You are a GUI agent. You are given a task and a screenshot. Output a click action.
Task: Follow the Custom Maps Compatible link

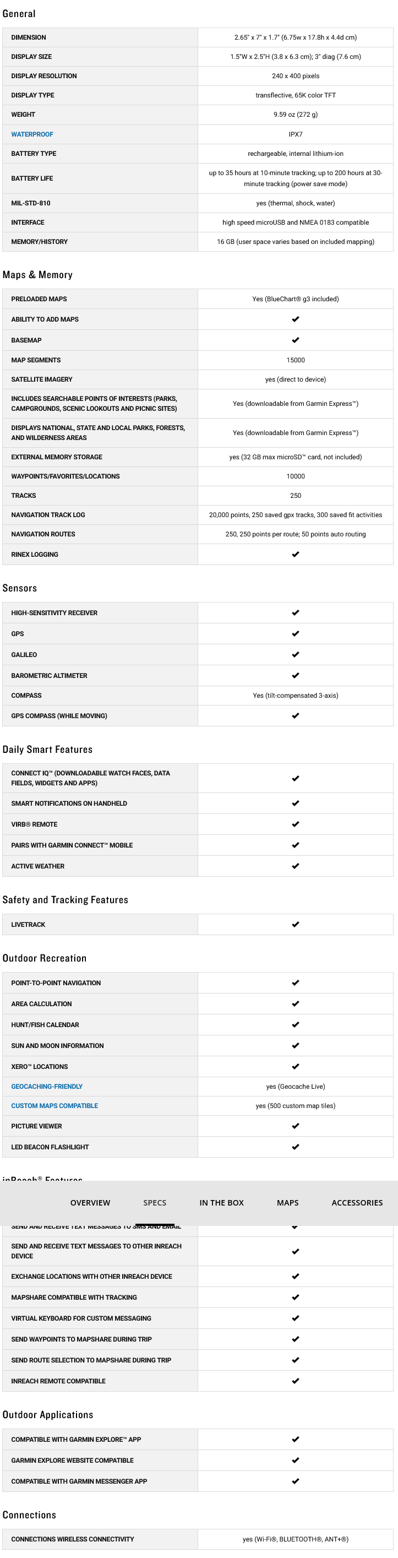click(54, 1106)
